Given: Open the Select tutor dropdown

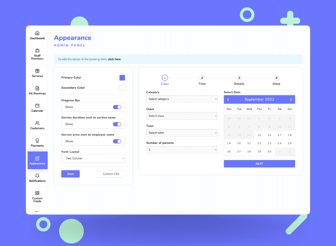Looking at the screenshot, I should point(182,133).
